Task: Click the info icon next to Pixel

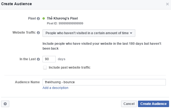Action: pyautogui.click(x=38, y=19)
